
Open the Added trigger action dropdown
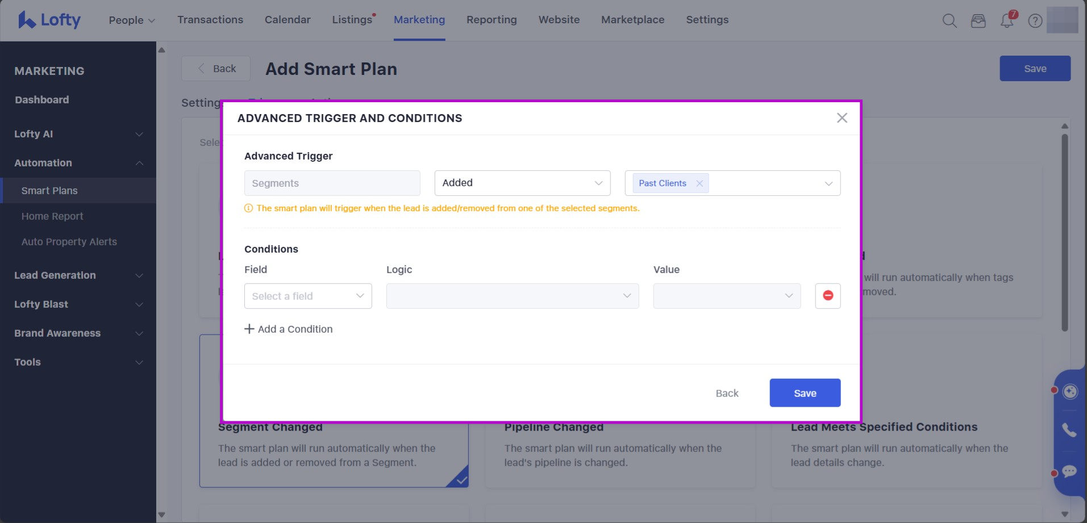522,183
